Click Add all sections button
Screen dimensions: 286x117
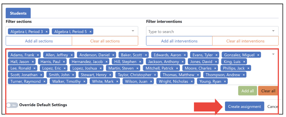[39, 41]
